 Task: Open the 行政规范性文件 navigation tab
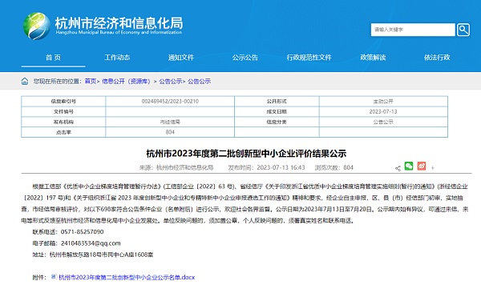pos(309,58)
